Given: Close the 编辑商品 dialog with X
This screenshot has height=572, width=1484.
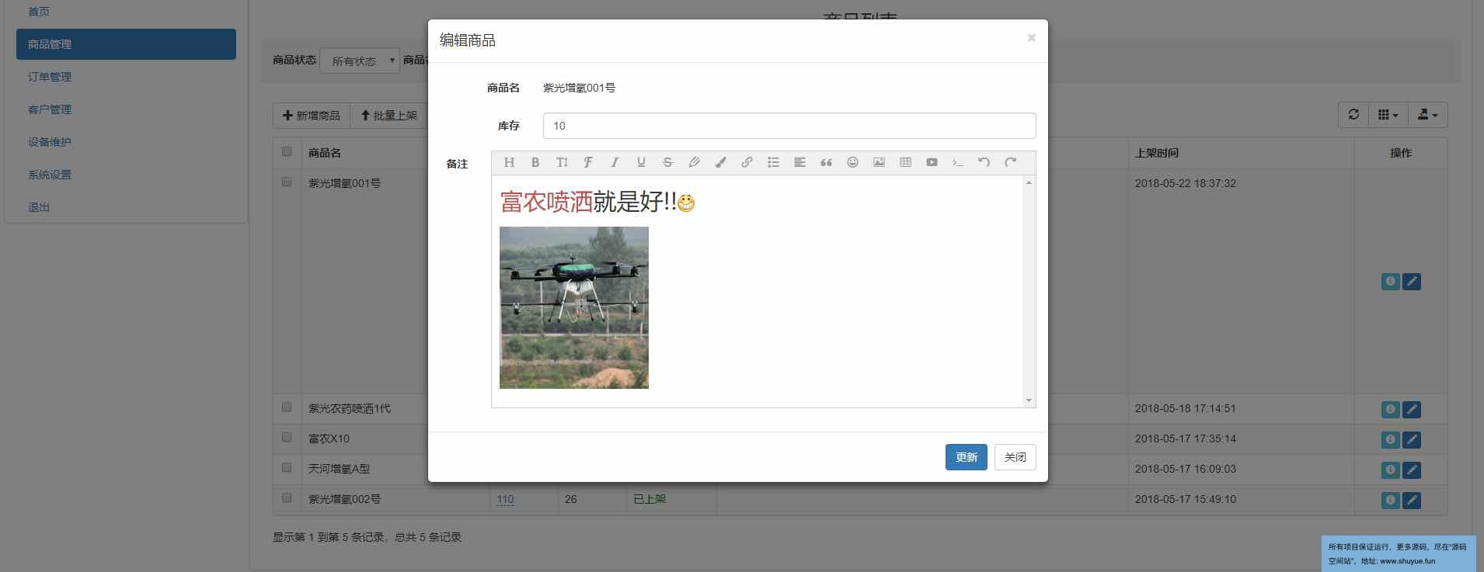Looking at the screenshot, I should [x=1031, y=37].
